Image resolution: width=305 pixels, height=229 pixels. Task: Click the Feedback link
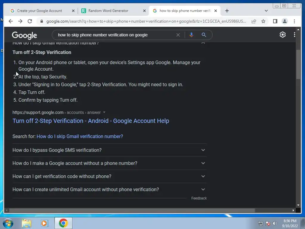199,198
